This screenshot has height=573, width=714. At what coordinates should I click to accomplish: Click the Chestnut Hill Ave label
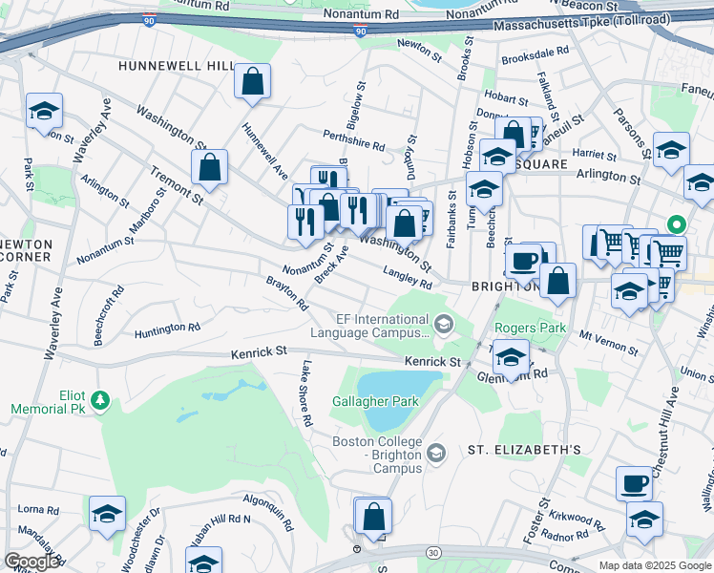665,433
